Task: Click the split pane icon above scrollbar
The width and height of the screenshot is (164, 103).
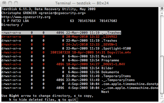Action: pos(162,9)
